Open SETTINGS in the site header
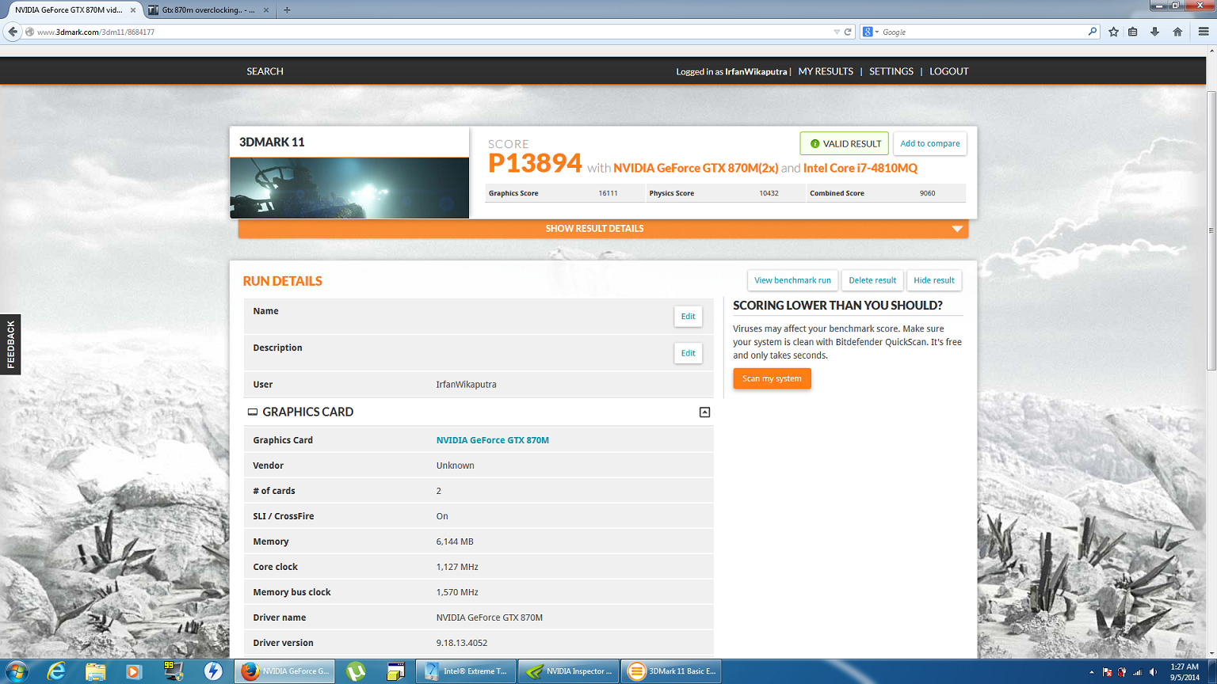The height and width of the screenshot is (684, 1217). click(891, 71)
